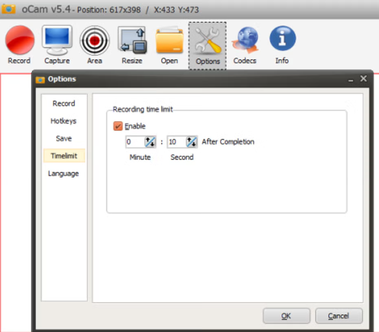Click the oCam camera icon in title bar
Image resolution: width=379 pixels, height=332 pixels.
(8, 9)
